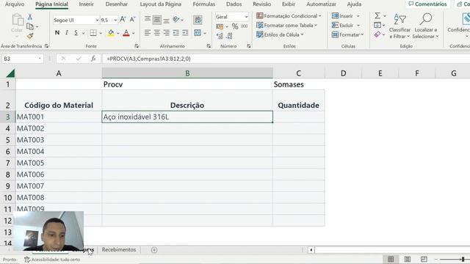
Task: Toggle bold (N) formatting
Action: [57, 32]
